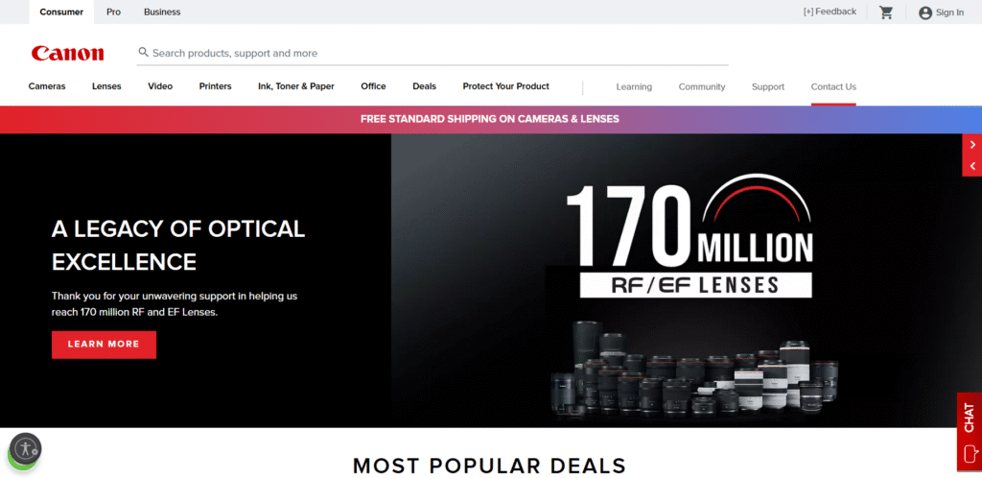The width and height of the screenshot is (982, 478).
Task: Expand the Lenses navigation menu
Action: point(106,86)
